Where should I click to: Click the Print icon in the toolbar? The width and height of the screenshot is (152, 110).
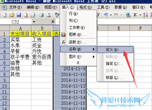tap(41, 15)
